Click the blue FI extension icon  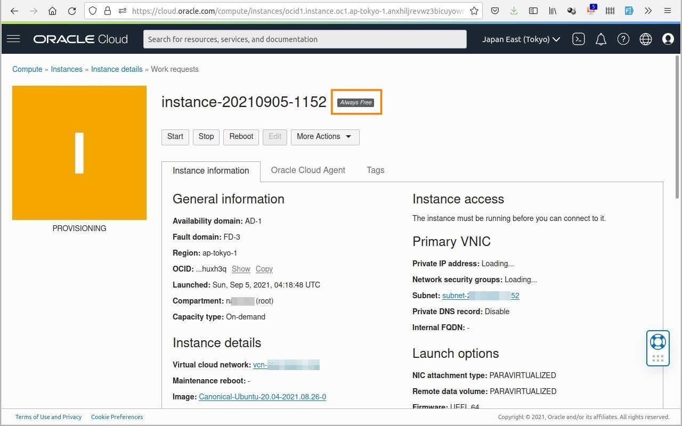click(629, 11)
